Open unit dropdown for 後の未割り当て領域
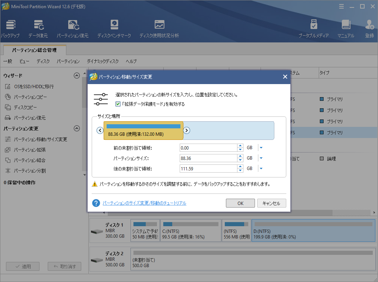This screenshot has height=282, width=378. coord(261,169)
